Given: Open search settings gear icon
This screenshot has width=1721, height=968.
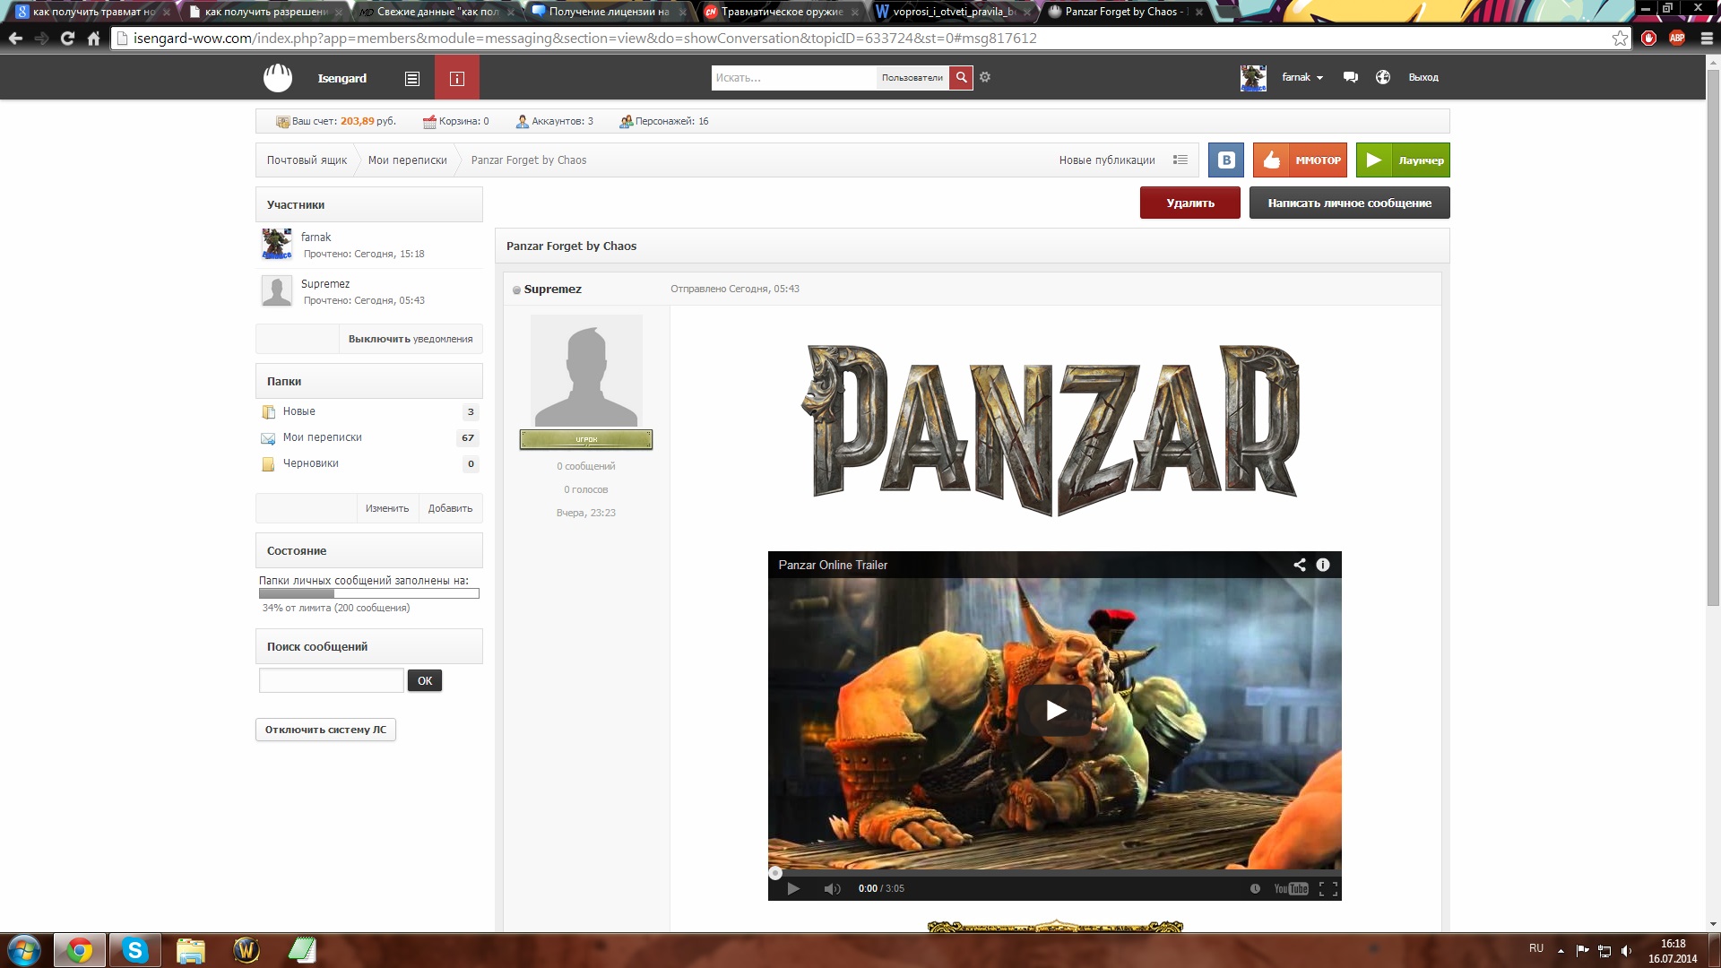Looking at the screenshot, I should (x=985, y=77).
